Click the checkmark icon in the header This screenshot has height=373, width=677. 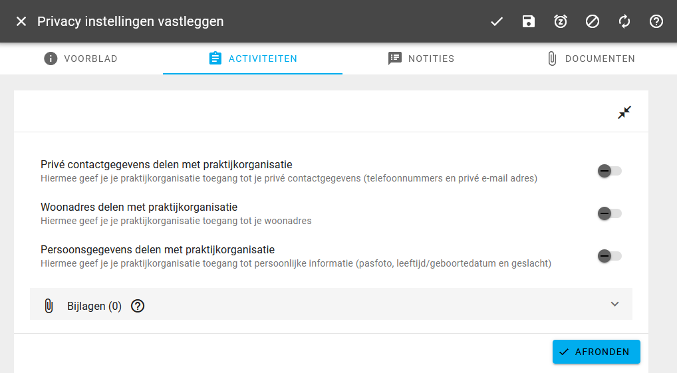[x=497, y=21]
